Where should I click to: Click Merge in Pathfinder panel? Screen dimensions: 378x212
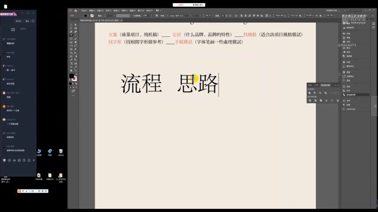[321, 101]
